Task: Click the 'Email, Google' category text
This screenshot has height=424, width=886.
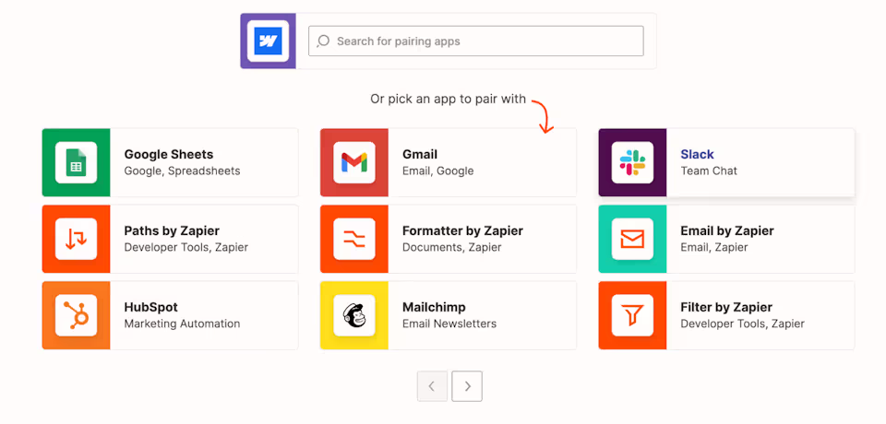Action: (x=437, y=171)
